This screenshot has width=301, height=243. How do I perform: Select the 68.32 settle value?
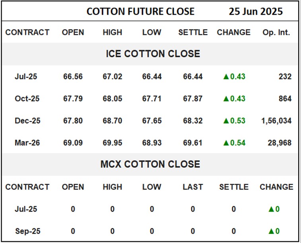(x=193, y=121)
